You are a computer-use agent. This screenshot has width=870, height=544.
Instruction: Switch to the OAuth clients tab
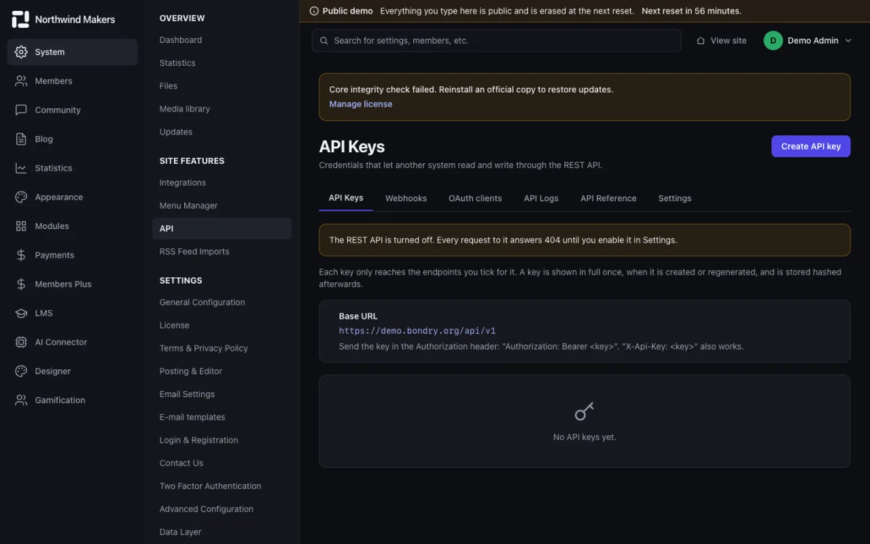pyautogui.click(x=475, y=199)
